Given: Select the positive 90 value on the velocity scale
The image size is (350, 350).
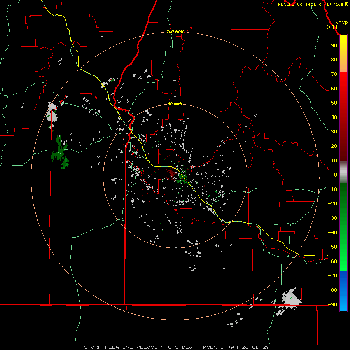Looking at the screenshot, I should (x=334, y=45).
